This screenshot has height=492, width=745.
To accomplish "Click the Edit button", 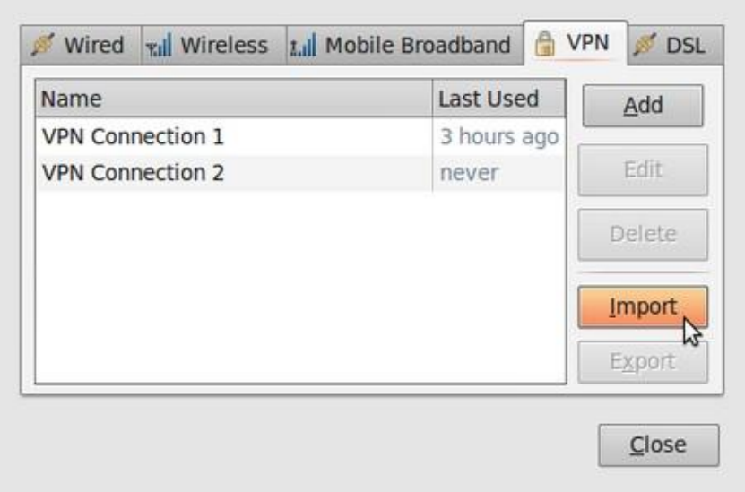I will [x=643, y=169].
